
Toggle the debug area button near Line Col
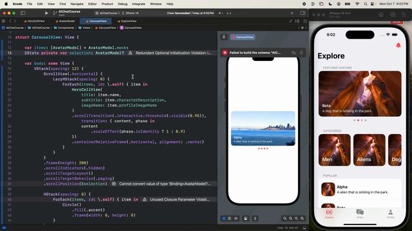coord(304,228)
